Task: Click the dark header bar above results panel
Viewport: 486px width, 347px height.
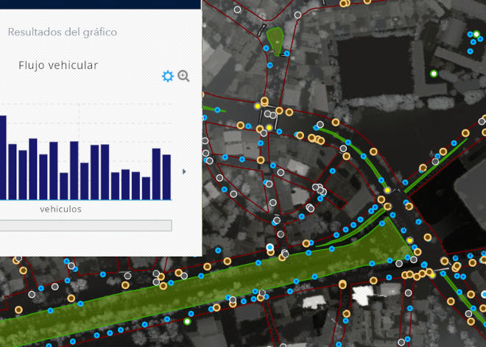Action: (100, 4)
